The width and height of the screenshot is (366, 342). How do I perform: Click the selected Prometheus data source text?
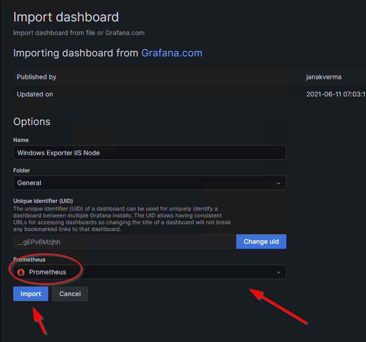pos(47,272)
